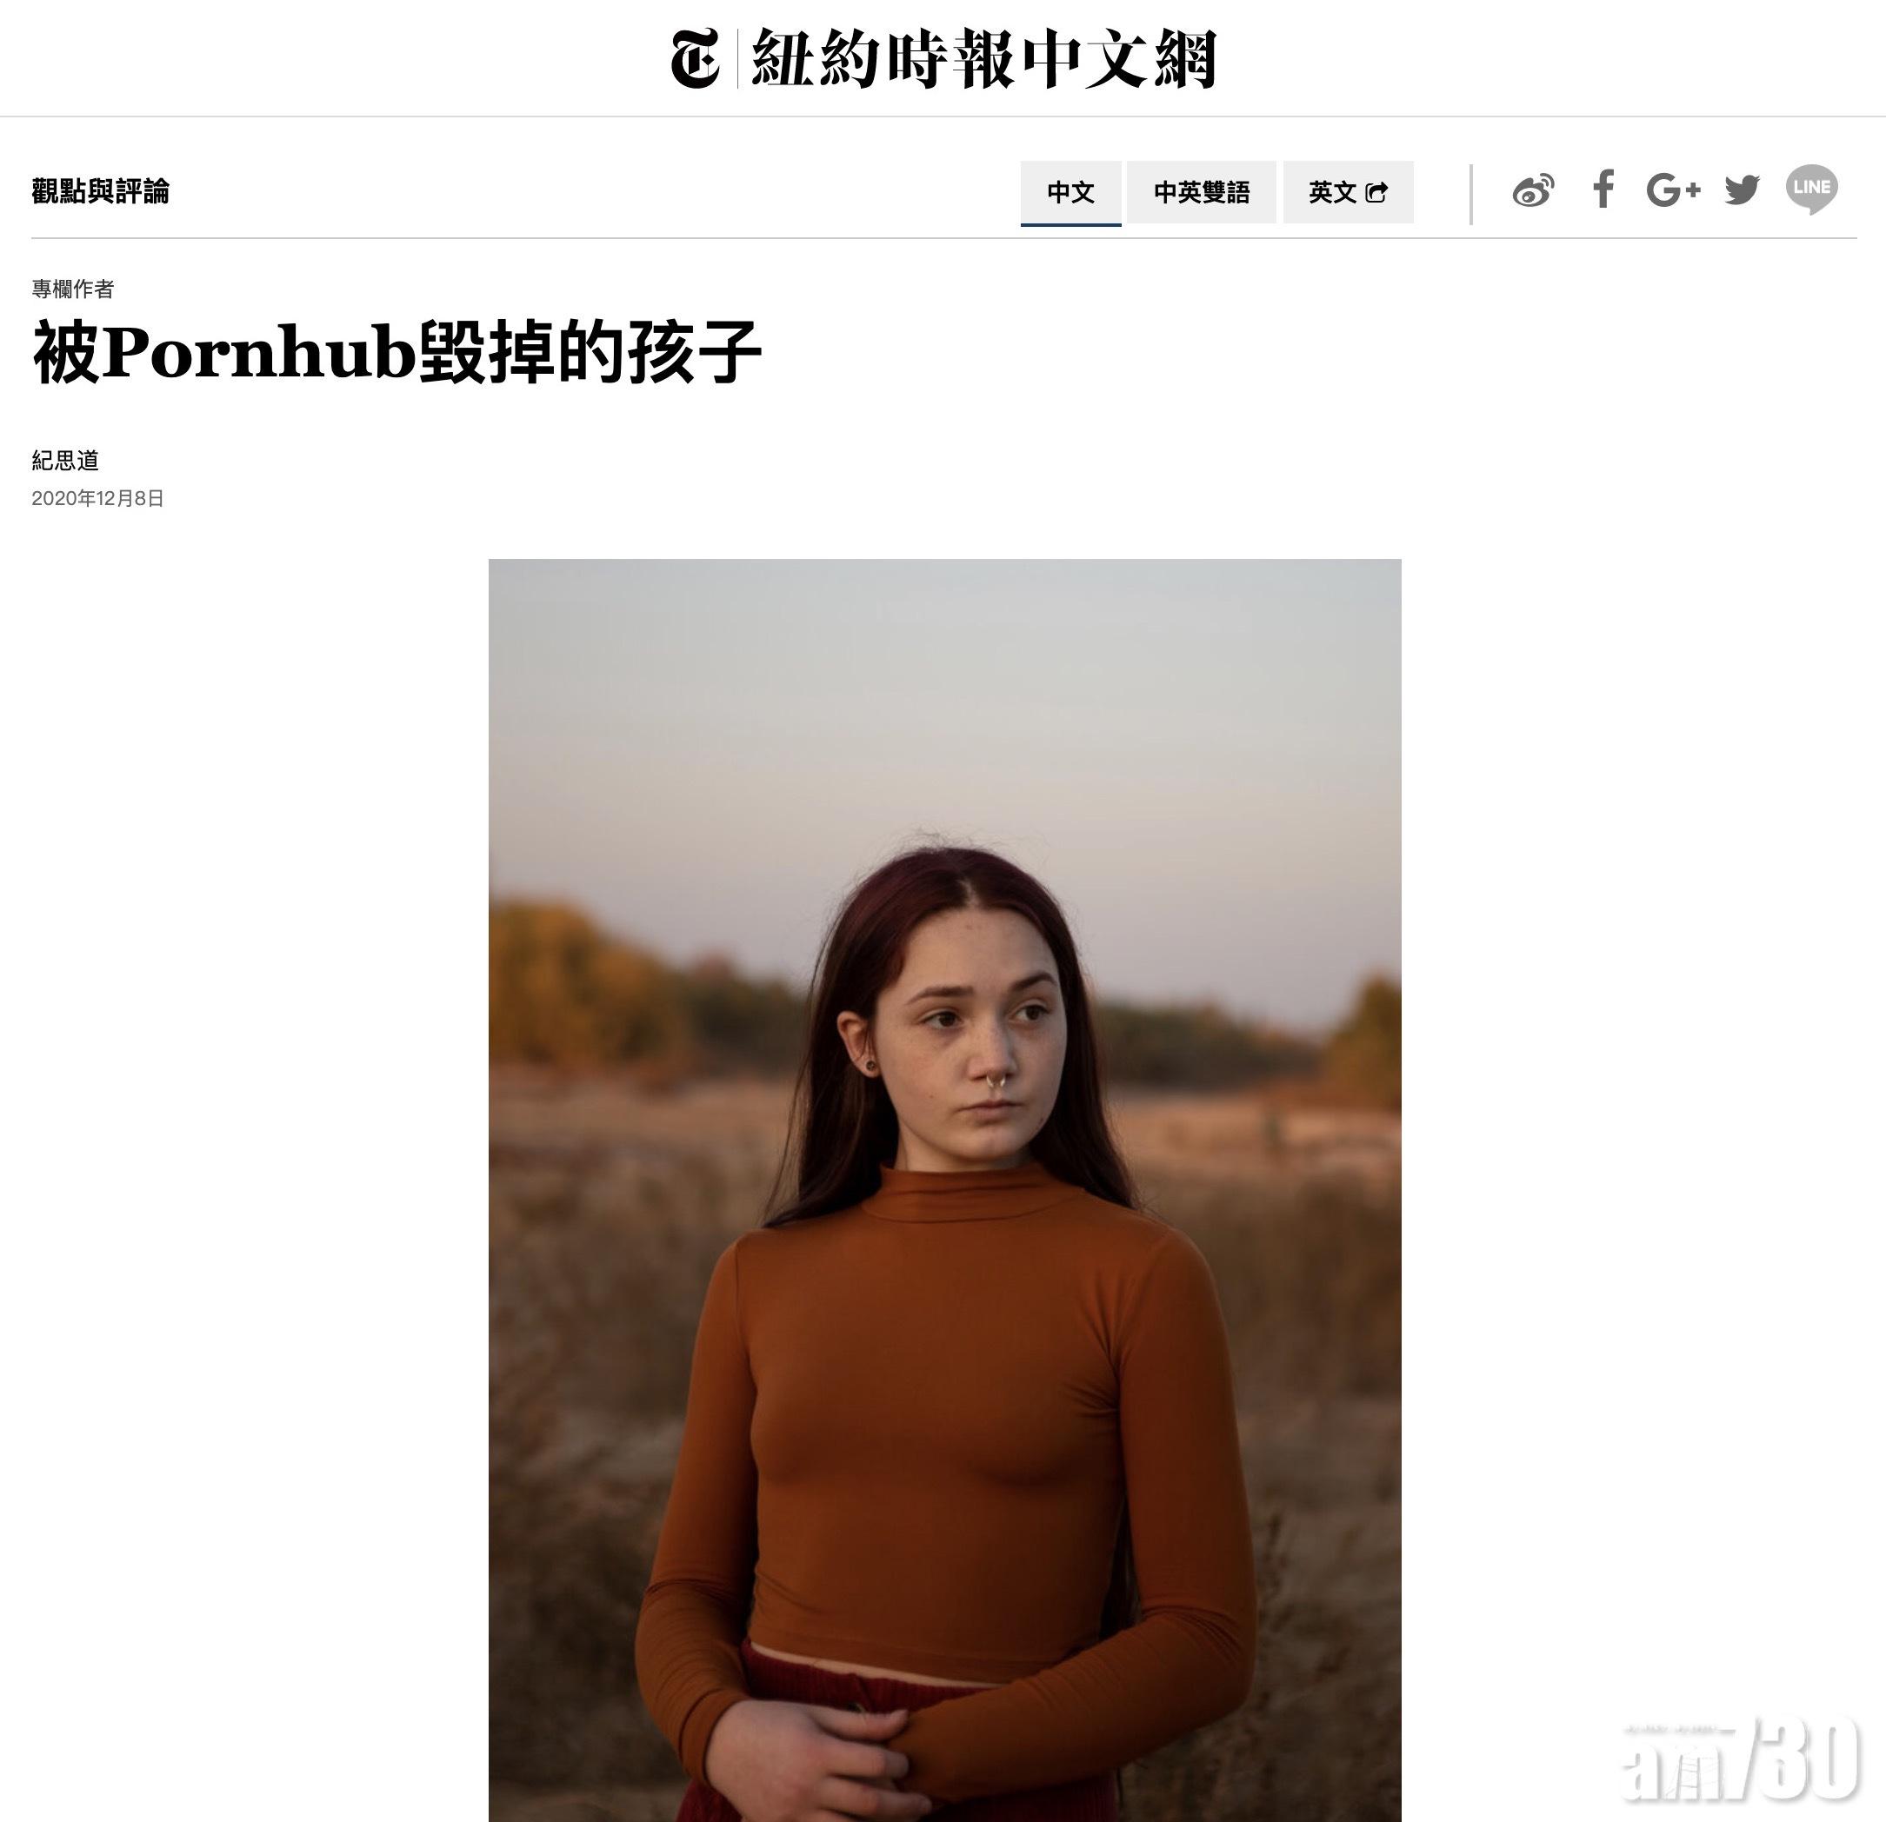Share the article via LINE
The image size is (1886, 1822).
pos(1812,189)
